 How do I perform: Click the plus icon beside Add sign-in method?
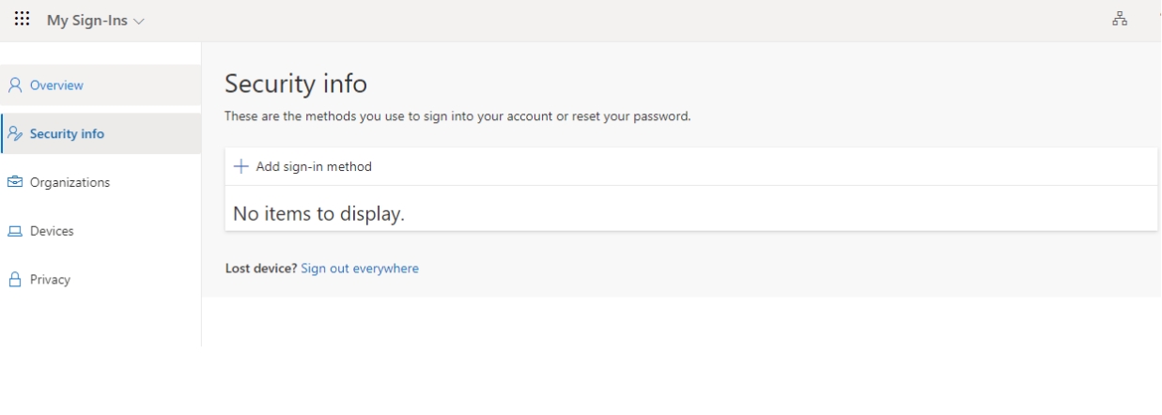[240, 167]
